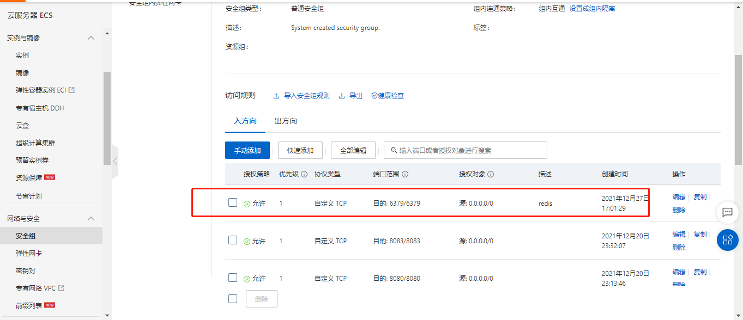Viewport: 743px width, 320px height.
Task: Check the redis 6379 rule checkbox
Action: coord(233,202)
